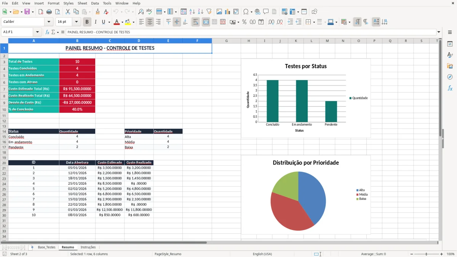
Task: Switch to the Base_Testes sheet tab
Action: pos(46,247)
